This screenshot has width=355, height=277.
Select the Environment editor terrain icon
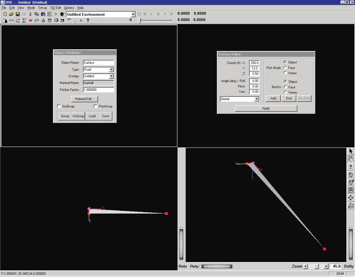point(18,20)
